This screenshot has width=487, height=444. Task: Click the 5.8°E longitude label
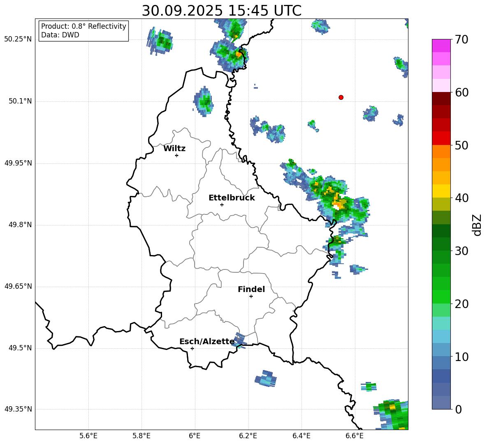(141, 436)
